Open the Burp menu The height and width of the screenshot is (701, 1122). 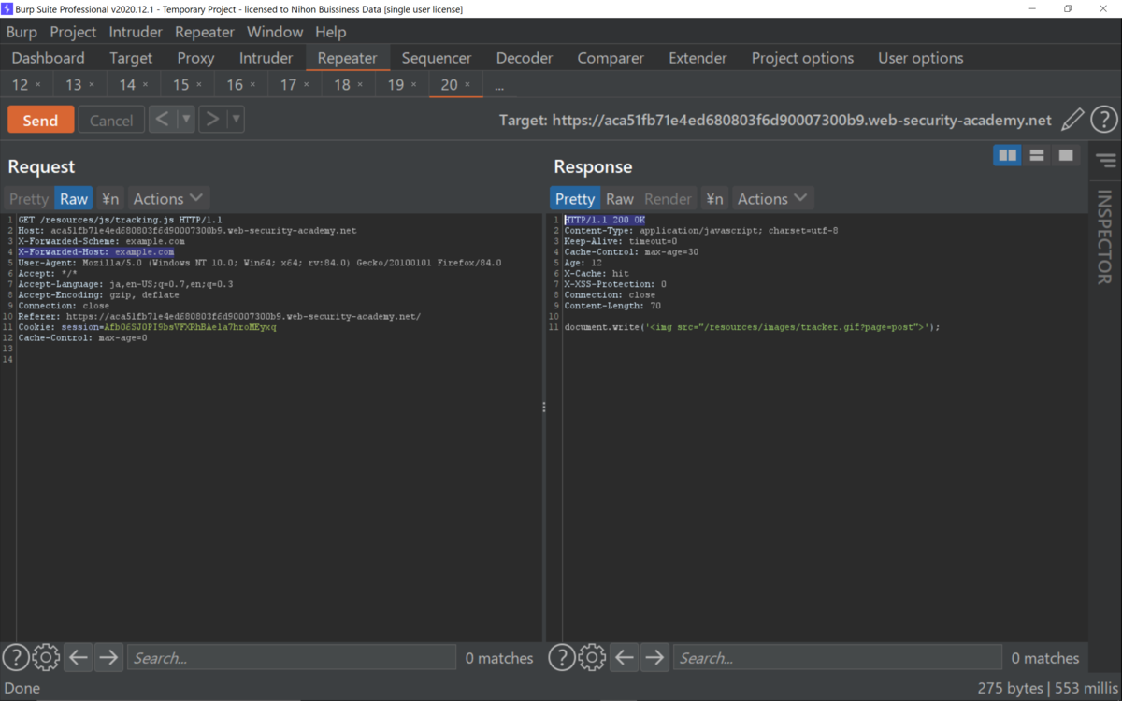coord(22,32)
